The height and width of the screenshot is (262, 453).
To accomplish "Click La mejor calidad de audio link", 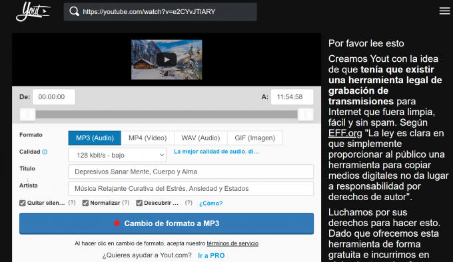I will 217,152.
